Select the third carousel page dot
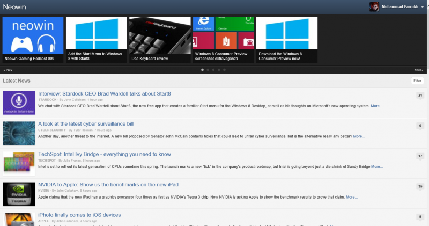Image resolution: width=429 pixels, height=226 pixels. 213,70
